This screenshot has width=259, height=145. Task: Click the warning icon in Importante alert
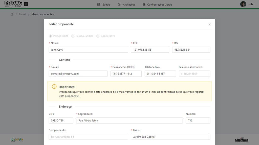click(54, 87)
